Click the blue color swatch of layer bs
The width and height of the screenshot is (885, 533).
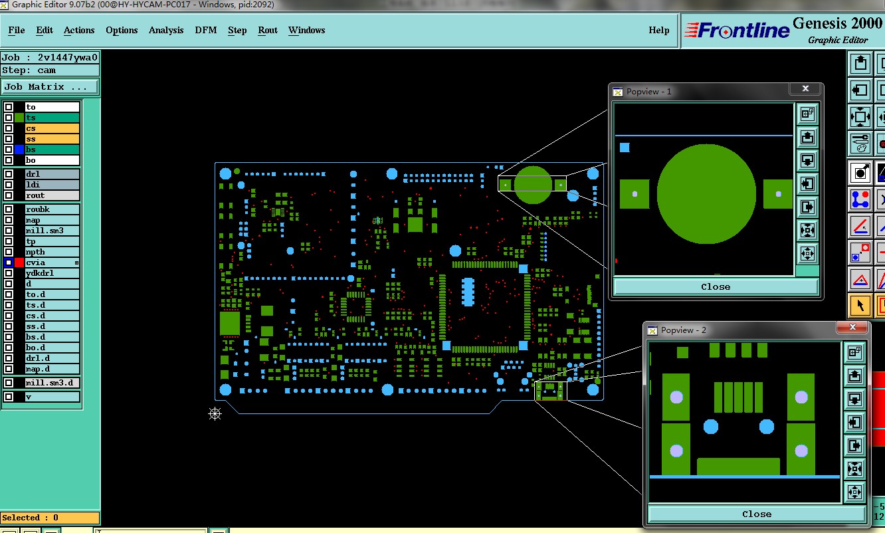click(19, 150)
